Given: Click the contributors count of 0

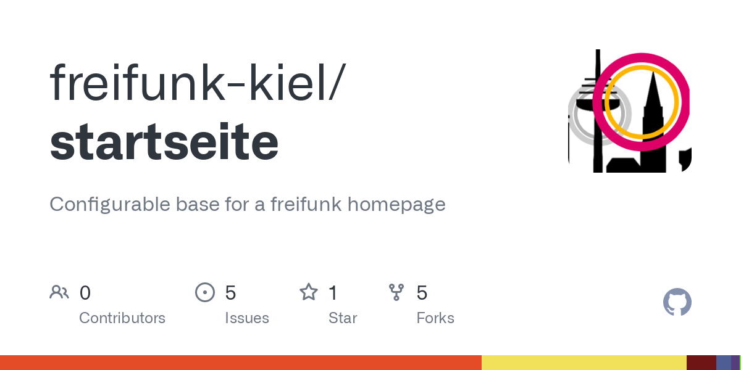Looking at the screenshot, I should [x=85, y=292].
